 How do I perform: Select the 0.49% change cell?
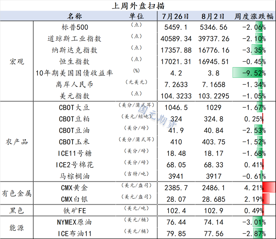[x=254, y=211]
